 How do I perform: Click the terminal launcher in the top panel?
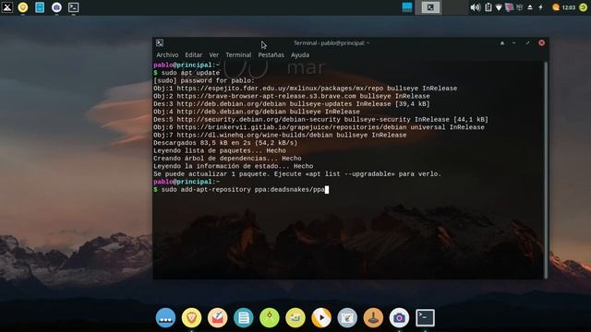tap(74, 7)
